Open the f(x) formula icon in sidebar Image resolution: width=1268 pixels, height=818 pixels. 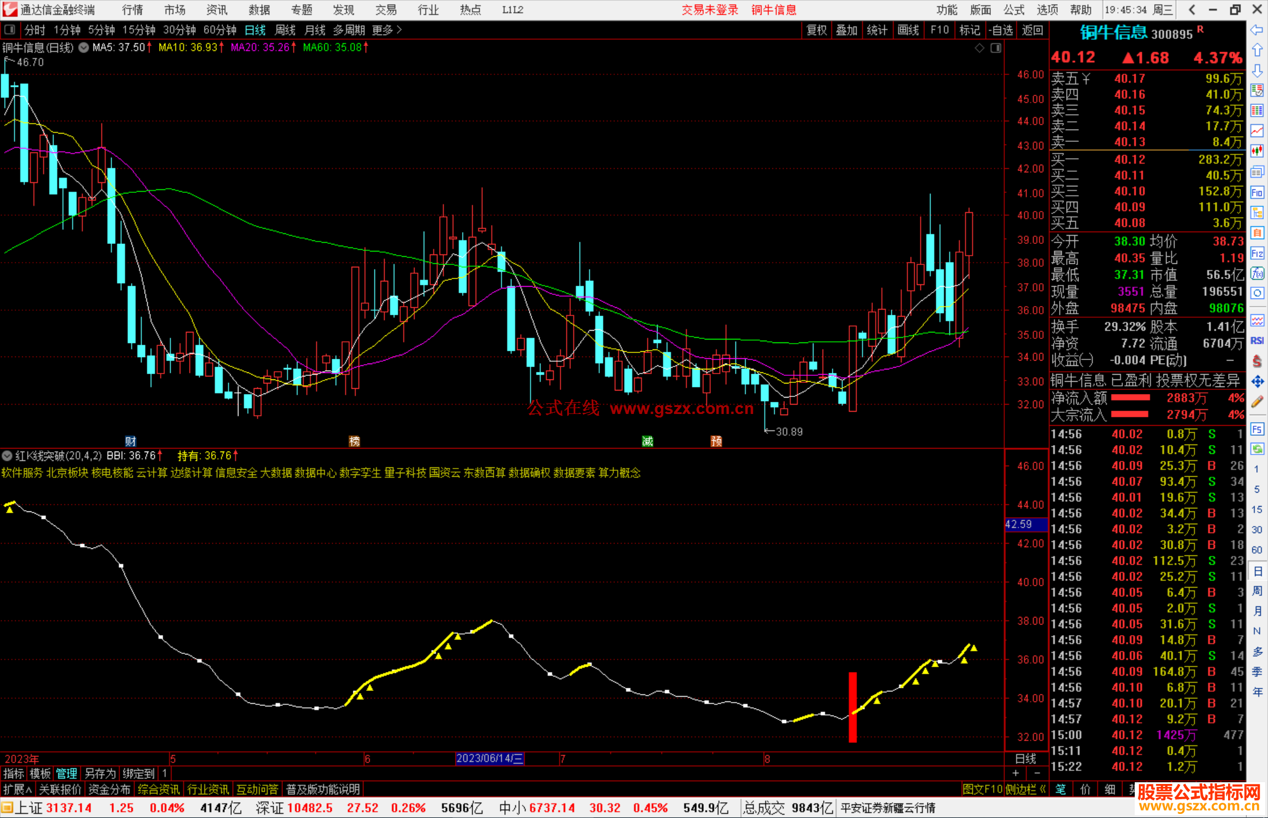pyautogui.click(x=1257, y=274)
